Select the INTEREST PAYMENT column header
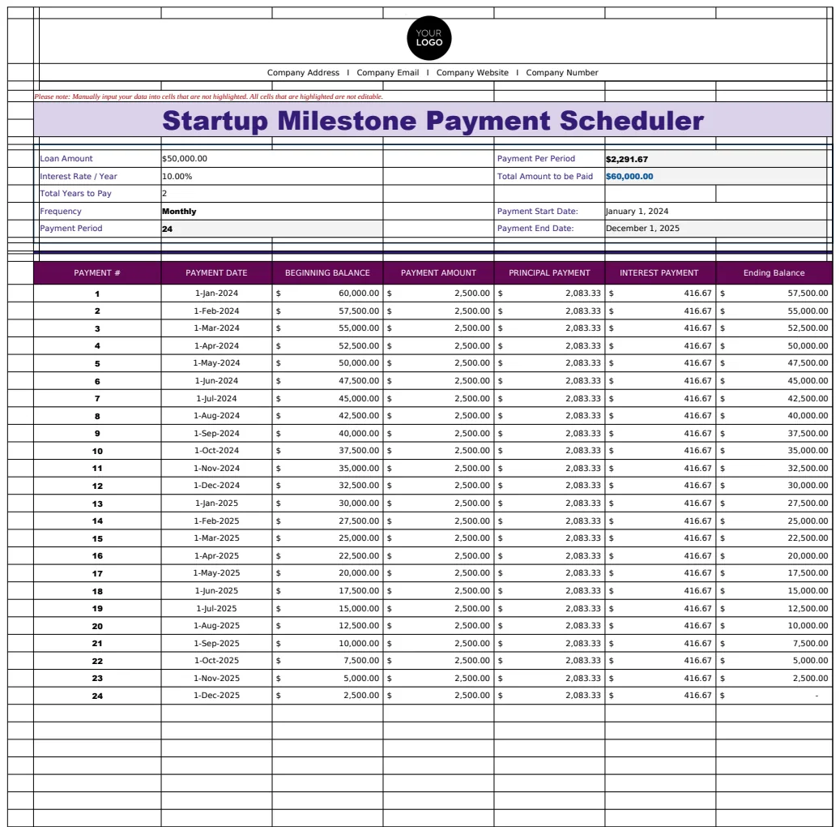Viewport: 840px width, 827px height. [660, 273]
